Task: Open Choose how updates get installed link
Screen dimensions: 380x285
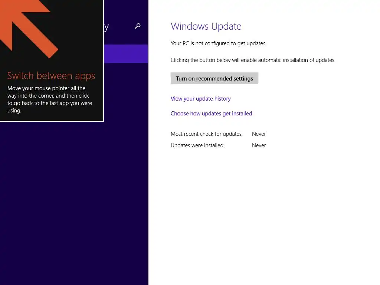Action: coord(211,114)
